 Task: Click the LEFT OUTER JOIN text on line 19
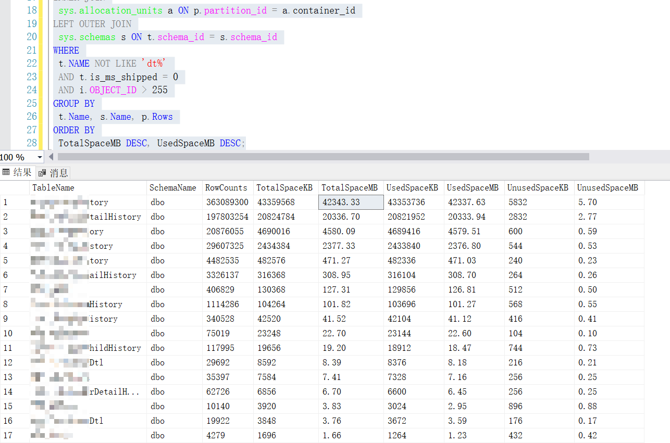92,24
